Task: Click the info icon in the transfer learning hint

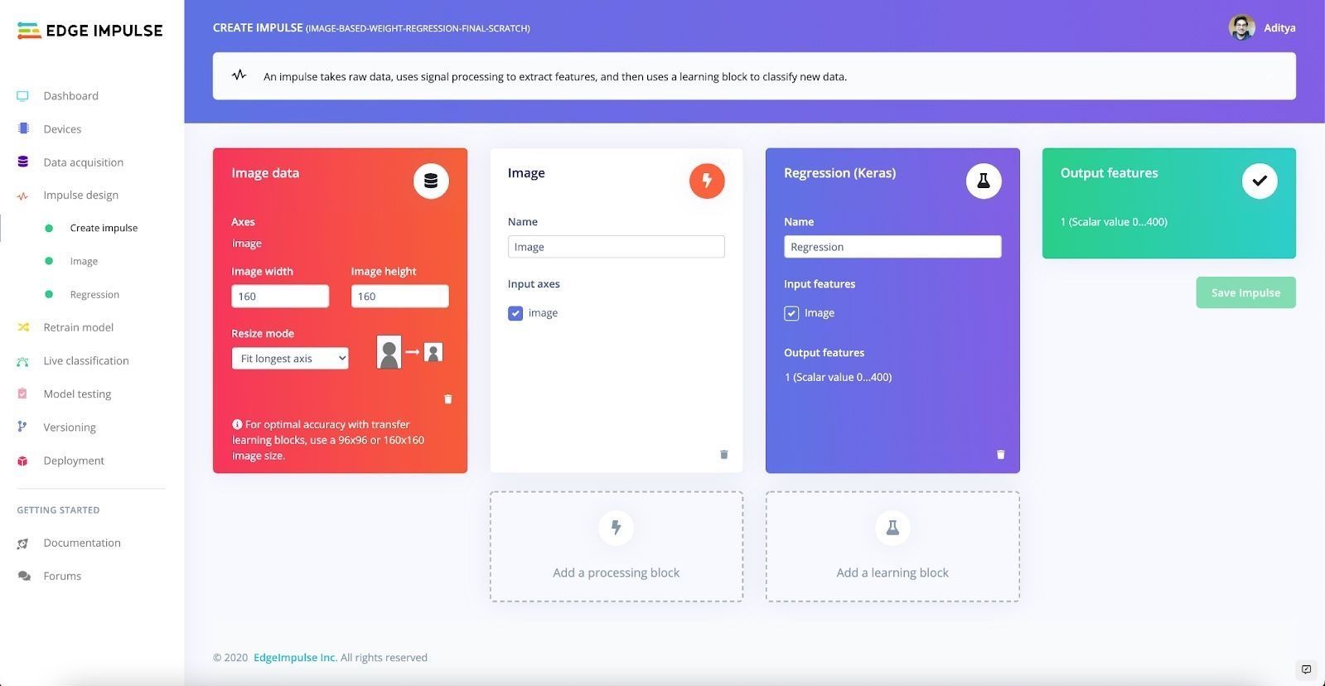Action: point(237,424)
